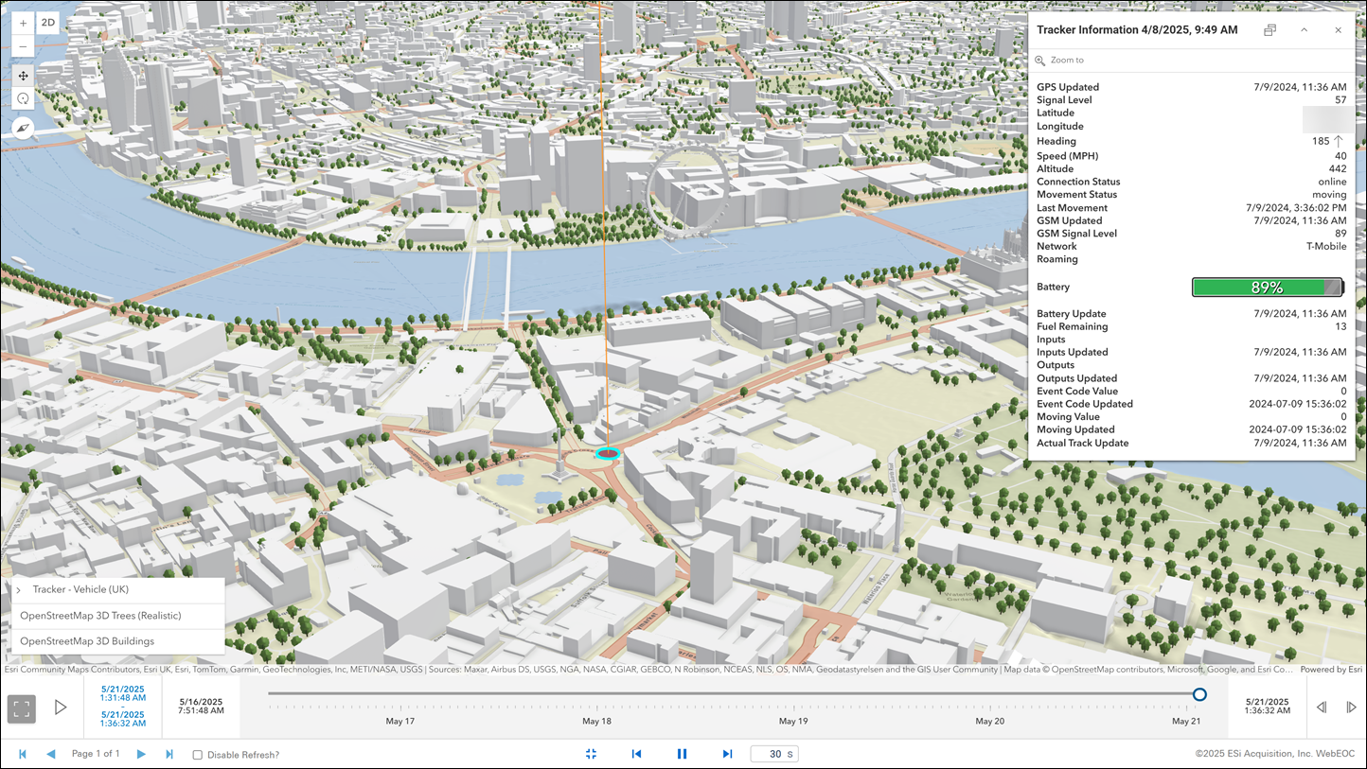Click the fullscreen icon beside the timeline
The image size is (1367, 769).
(21, 707)
